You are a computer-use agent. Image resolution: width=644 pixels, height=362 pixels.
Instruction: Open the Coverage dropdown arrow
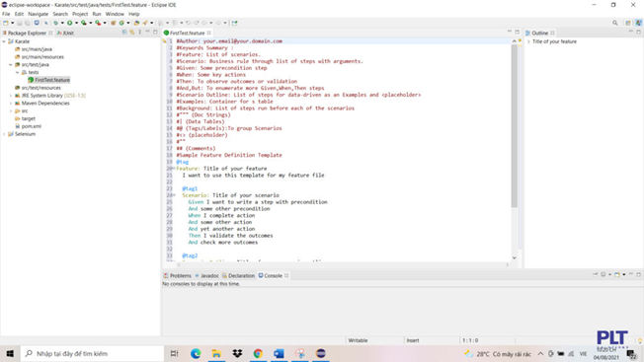point(90,23)
